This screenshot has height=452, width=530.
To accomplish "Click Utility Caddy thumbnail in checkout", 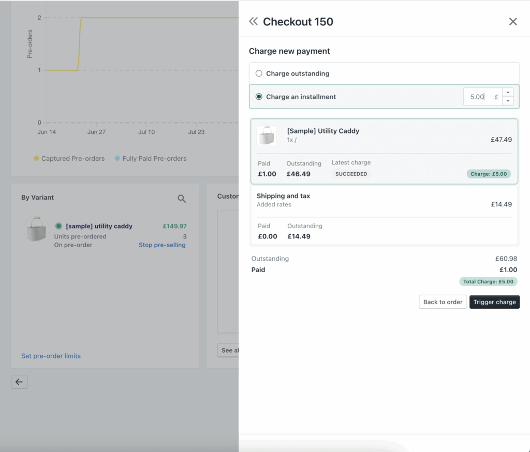I will tap(267, 135).
